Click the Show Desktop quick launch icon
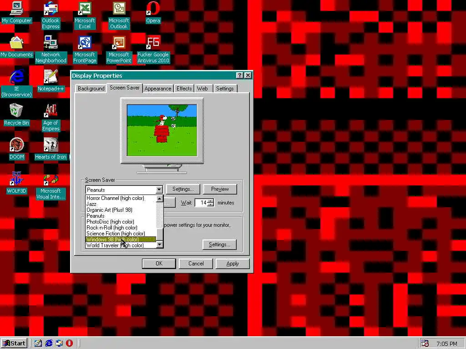This screenshot has width=466, height=349. pos(38,343)
